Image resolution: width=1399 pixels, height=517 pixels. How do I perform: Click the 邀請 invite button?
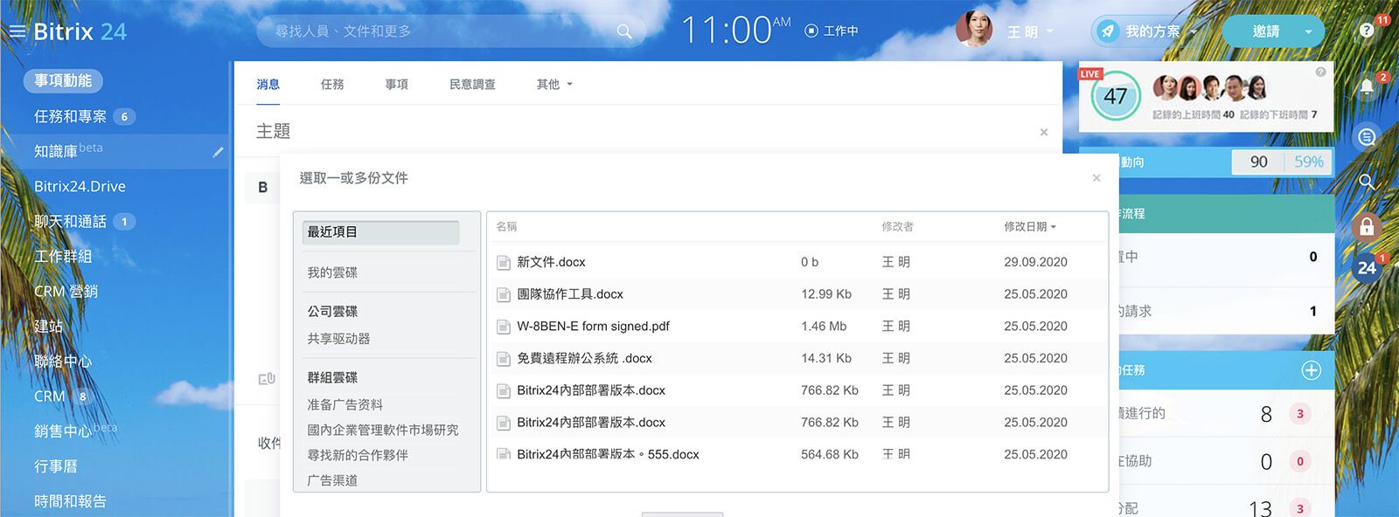[1266, 31]
